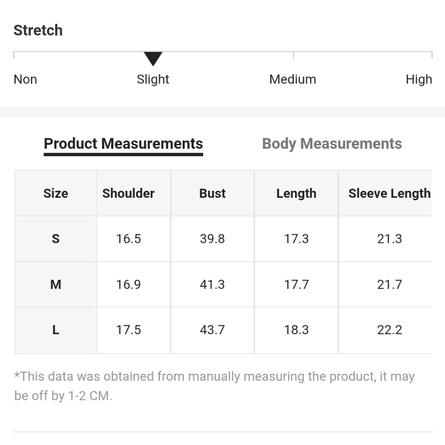
Task: Click the Sleeve Length column header
Action: (389, 193)
